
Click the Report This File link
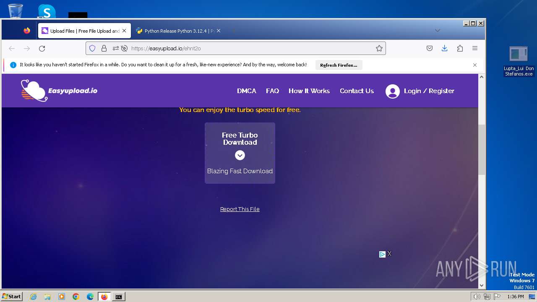tap(240, 209)
